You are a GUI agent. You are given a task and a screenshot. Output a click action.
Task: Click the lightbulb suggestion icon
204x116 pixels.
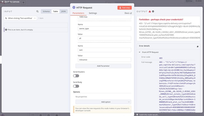[137, 115]
